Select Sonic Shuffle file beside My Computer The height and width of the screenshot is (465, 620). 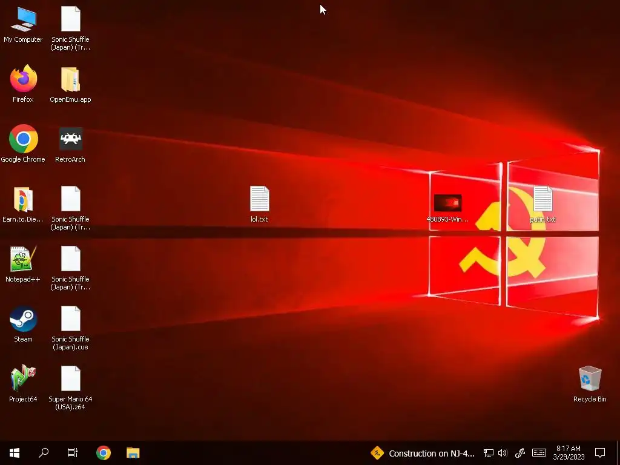click(x=70, y=28)
